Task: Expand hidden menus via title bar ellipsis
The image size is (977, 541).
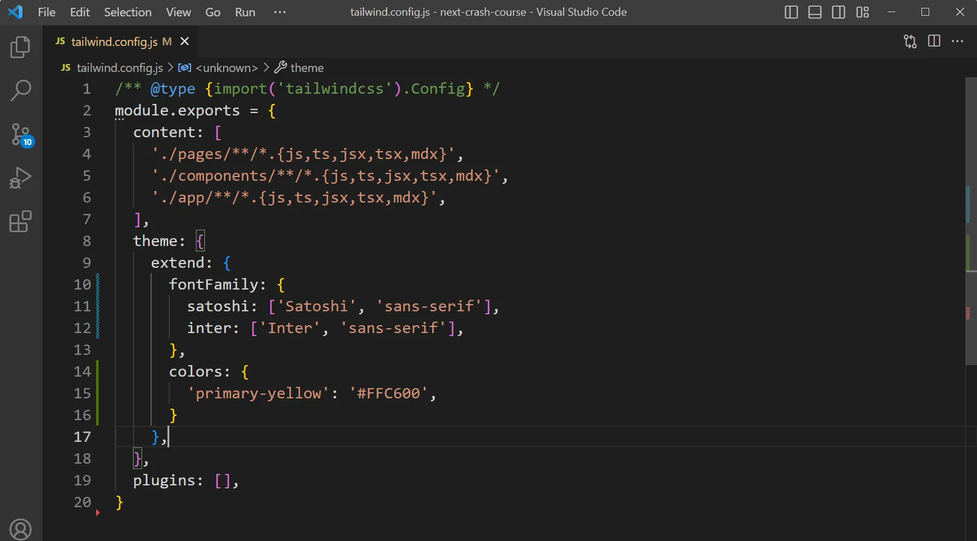Action: point(279,12)
